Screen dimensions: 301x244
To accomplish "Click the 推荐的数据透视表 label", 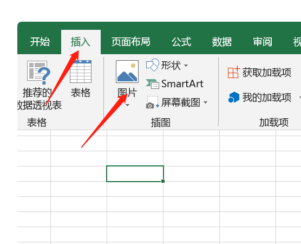I will 40,99.
